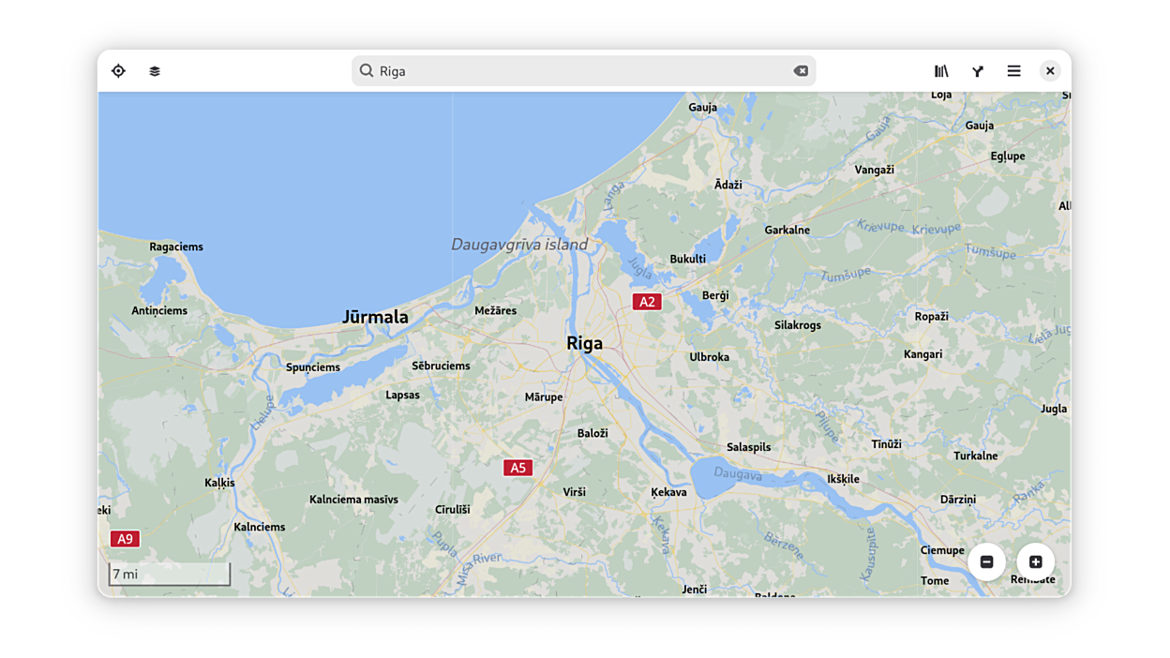The height and width of the screenshot is (658, 1170).
Task: Click the Salaspils town label
Action: (748, 447)
